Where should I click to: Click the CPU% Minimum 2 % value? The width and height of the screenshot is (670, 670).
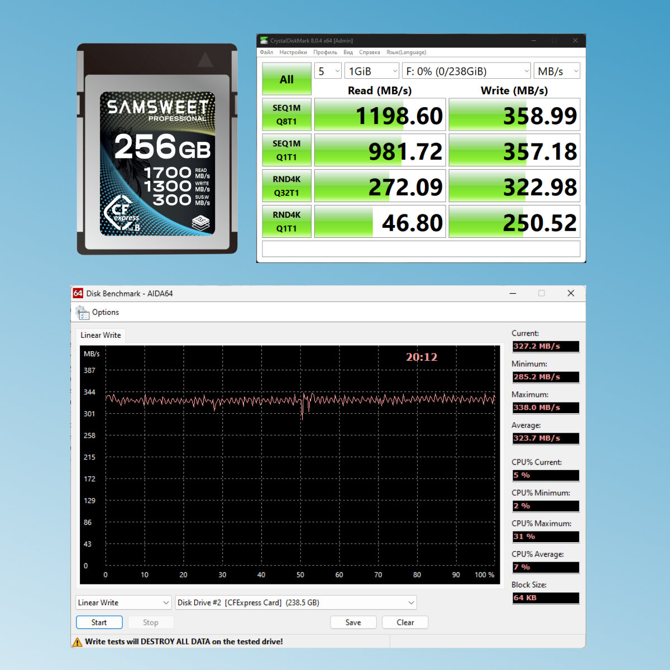[x=545, y=506]
